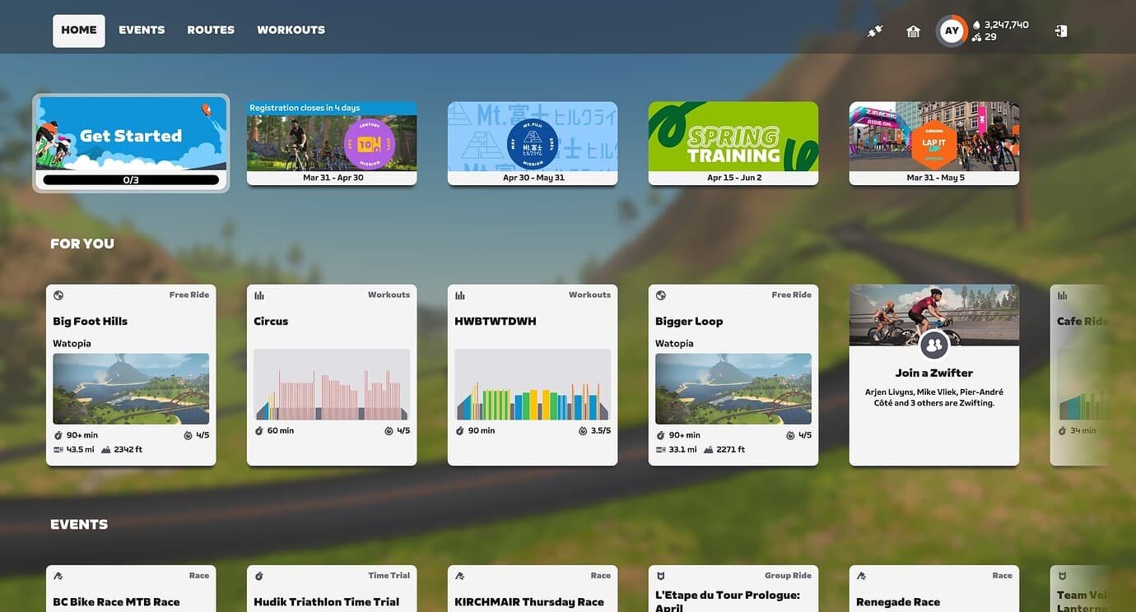Viewport: 1136px width, 612px height.
Task: Click the Join a Zwifter heading
Action: click(934, 373)
